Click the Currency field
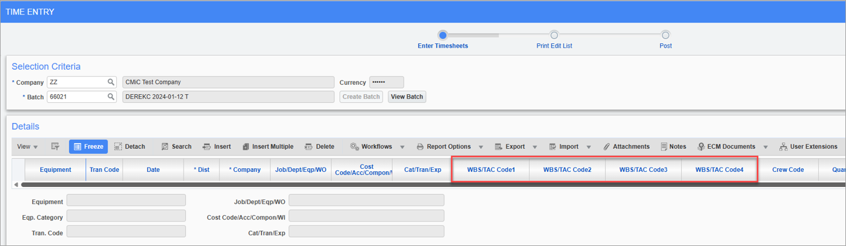 coord(387,82)
